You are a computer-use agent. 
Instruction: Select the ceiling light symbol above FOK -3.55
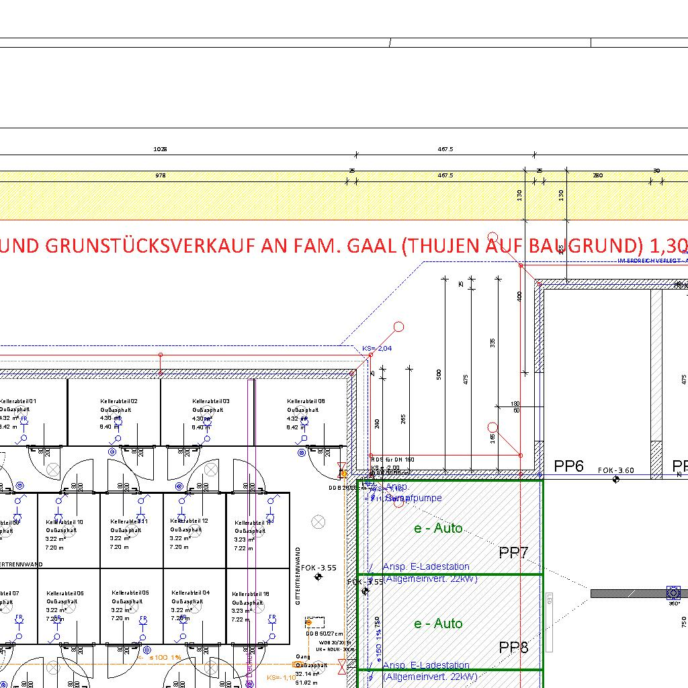[319, 521]
